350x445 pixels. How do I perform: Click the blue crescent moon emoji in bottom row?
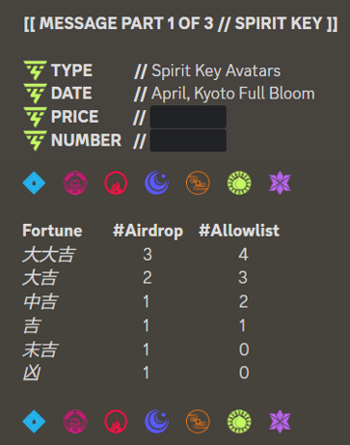[x=157, y=421]
